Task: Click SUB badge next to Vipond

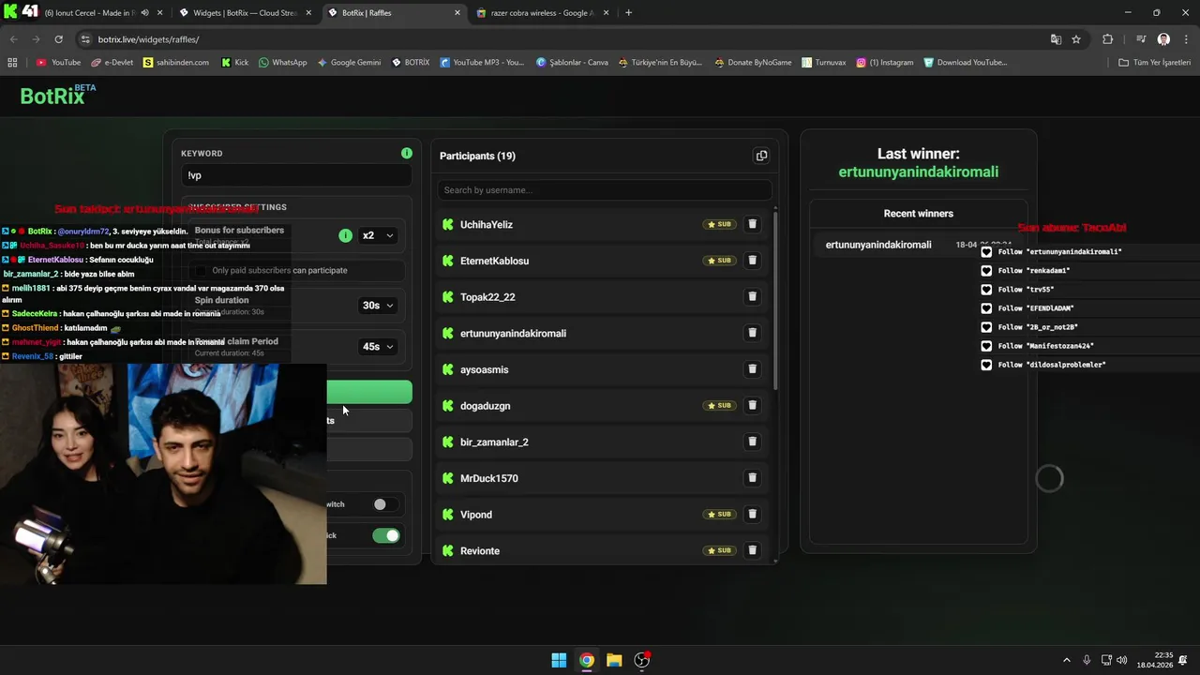Action: [x=719, y=514]
